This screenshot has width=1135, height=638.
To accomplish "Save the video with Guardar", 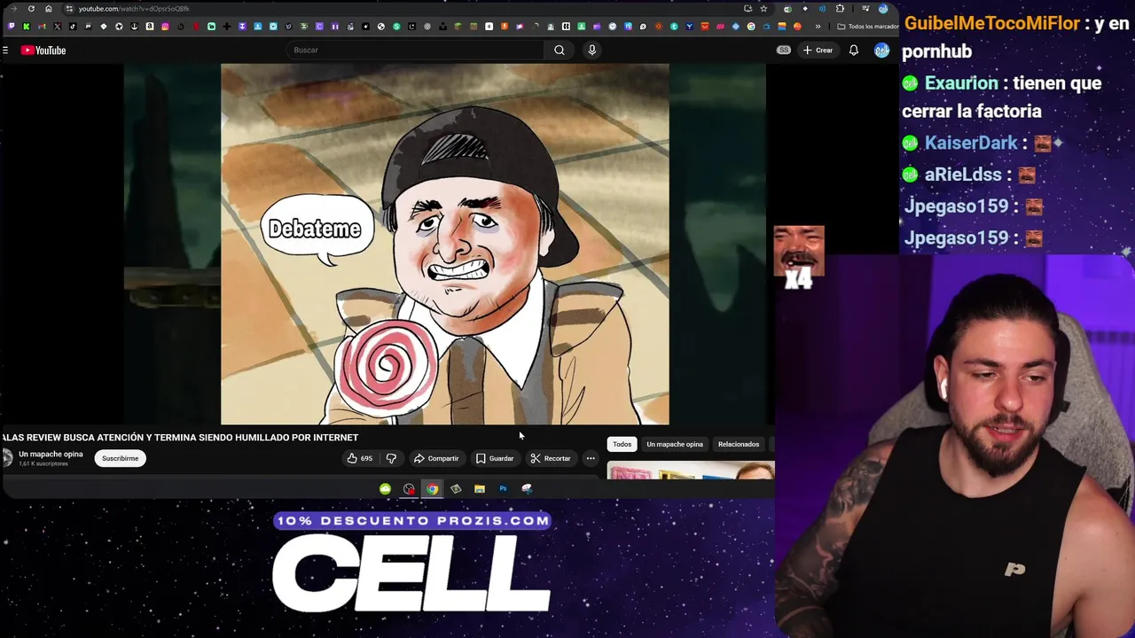I will click(x=494, y=458).
